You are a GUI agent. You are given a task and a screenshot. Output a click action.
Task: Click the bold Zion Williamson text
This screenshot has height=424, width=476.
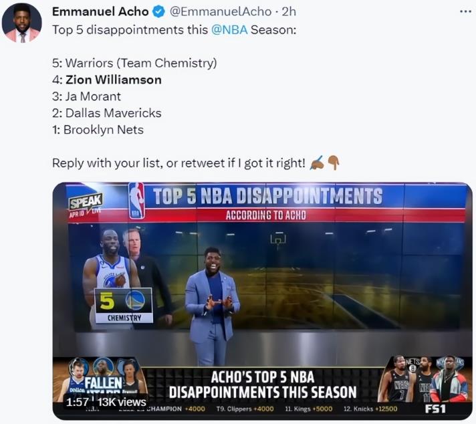(x=114, y=80)
